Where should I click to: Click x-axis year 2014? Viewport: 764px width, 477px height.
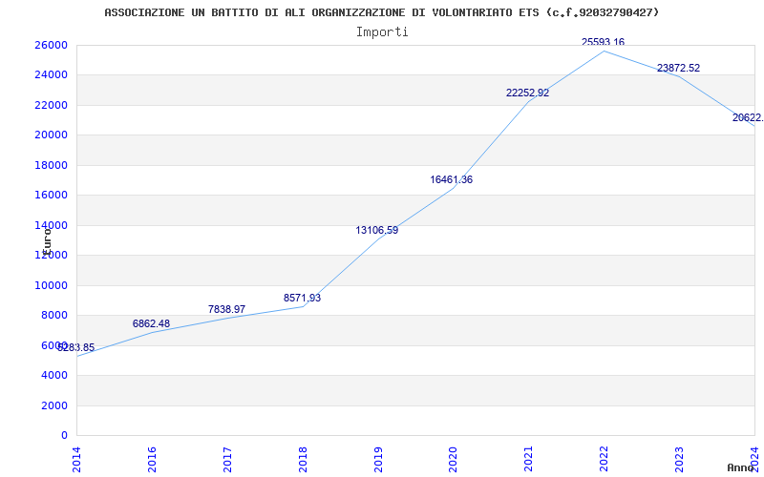pos(76,460)
